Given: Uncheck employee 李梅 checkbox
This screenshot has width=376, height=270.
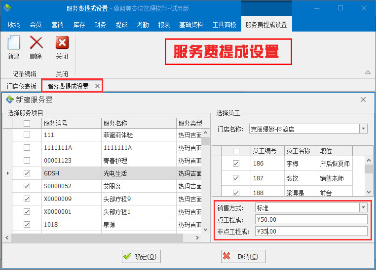Looking at the screenshot, I should pos(236,164).
